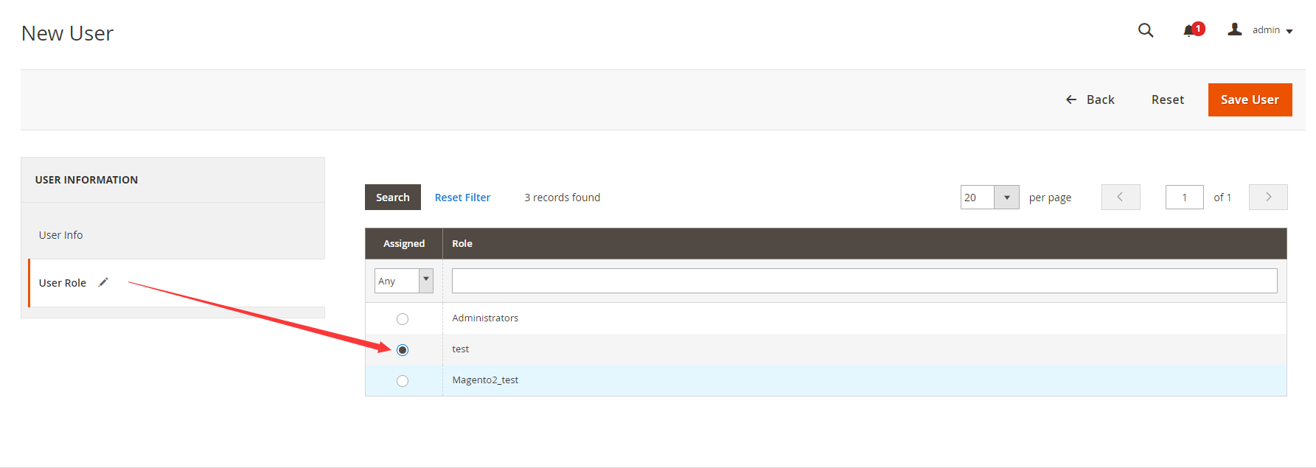1316x468 pixels.
Task: Select the Administrators role radio button
Action: 403,319
